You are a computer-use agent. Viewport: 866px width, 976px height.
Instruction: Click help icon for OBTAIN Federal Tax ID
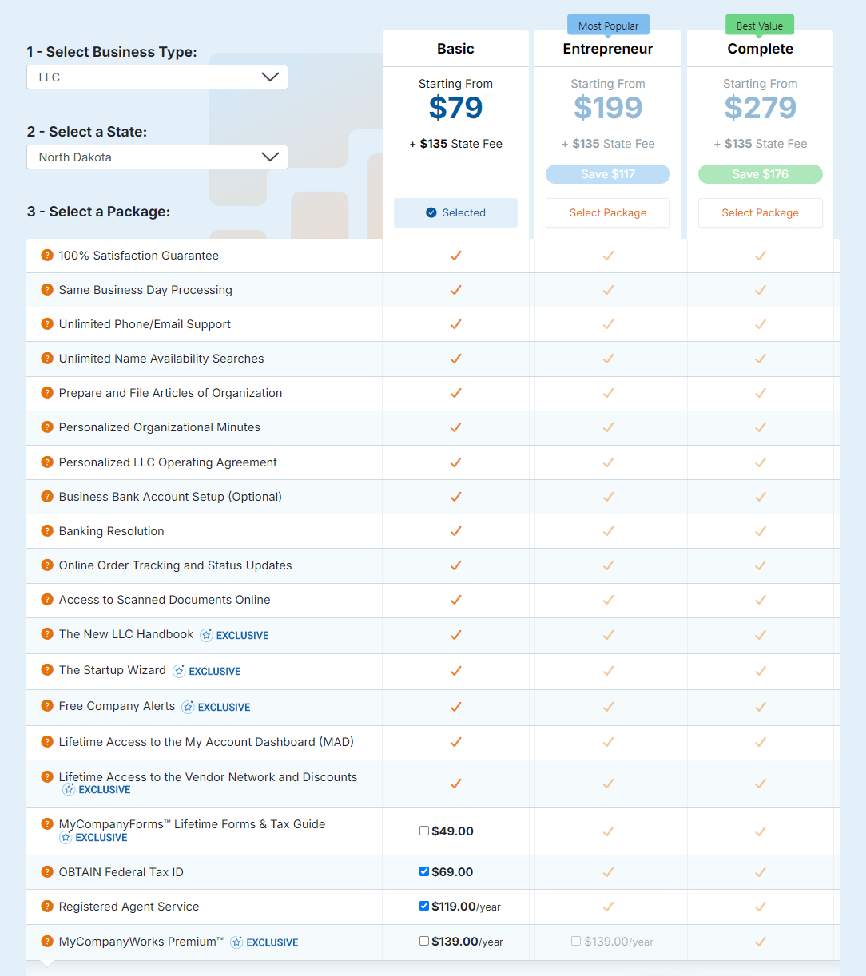click(x=47, y=872)
